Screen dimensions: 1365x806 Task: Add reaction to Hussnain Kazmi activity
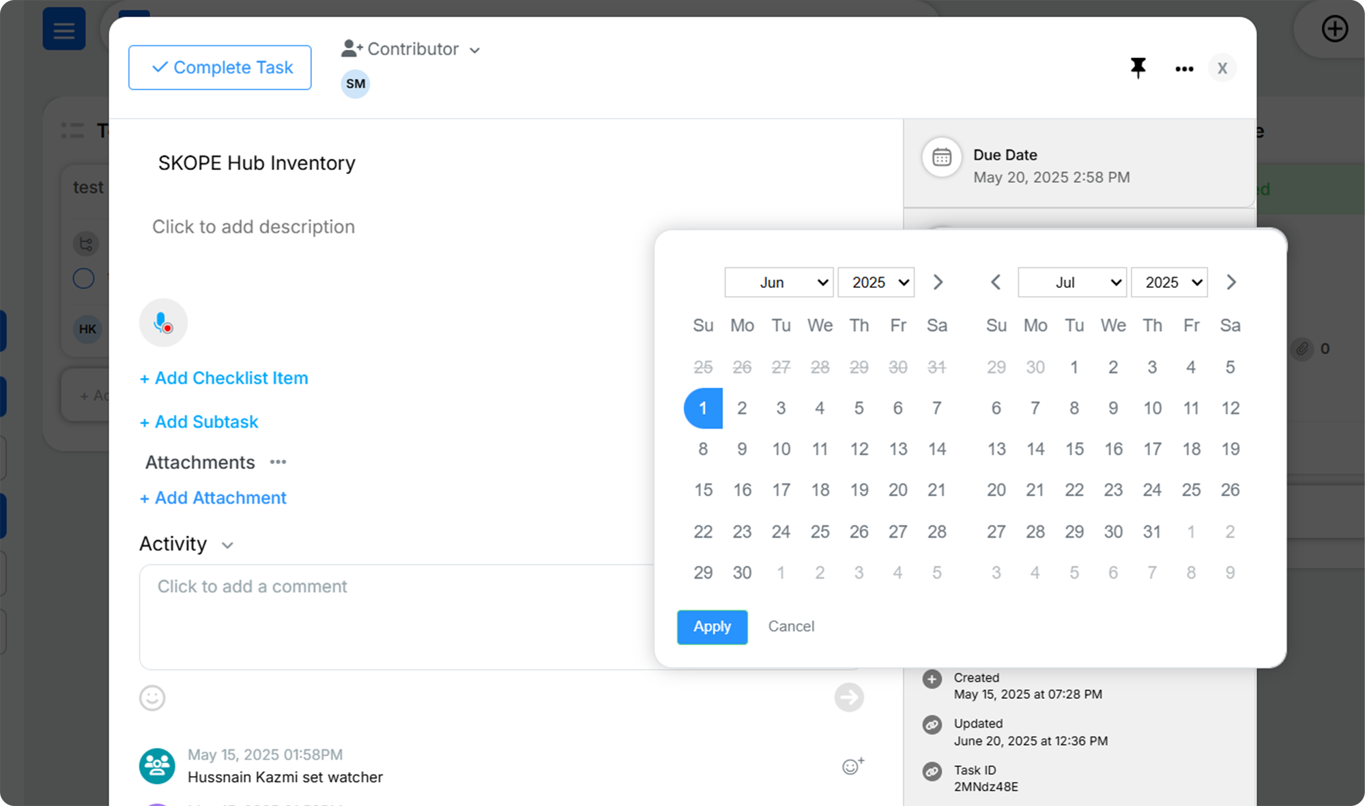point(852,766)
